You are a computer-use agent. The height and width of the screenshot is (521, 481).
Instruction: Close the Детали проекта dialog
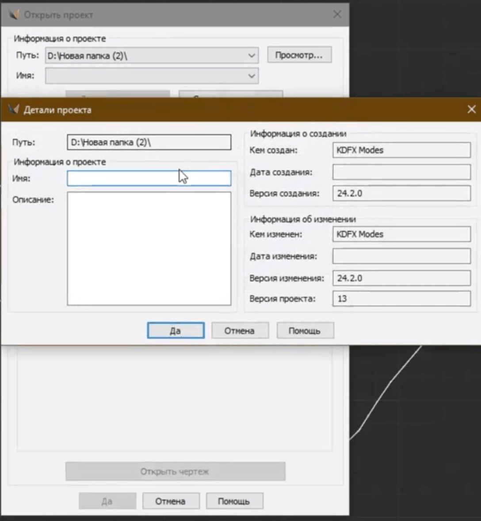tap(471, 110)
